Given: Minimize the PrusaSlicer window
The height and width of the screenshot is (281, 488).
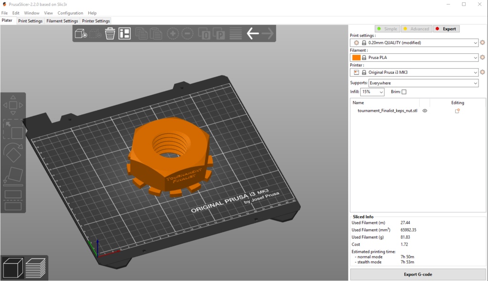Looking at the screenshot, I should pos(448,4).
